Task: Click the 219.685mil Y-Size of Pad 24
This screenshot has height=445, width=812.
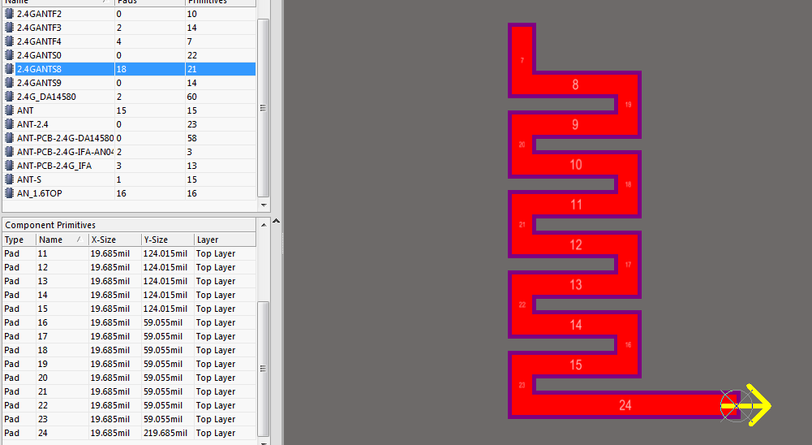Action: (x=165, y=433)
